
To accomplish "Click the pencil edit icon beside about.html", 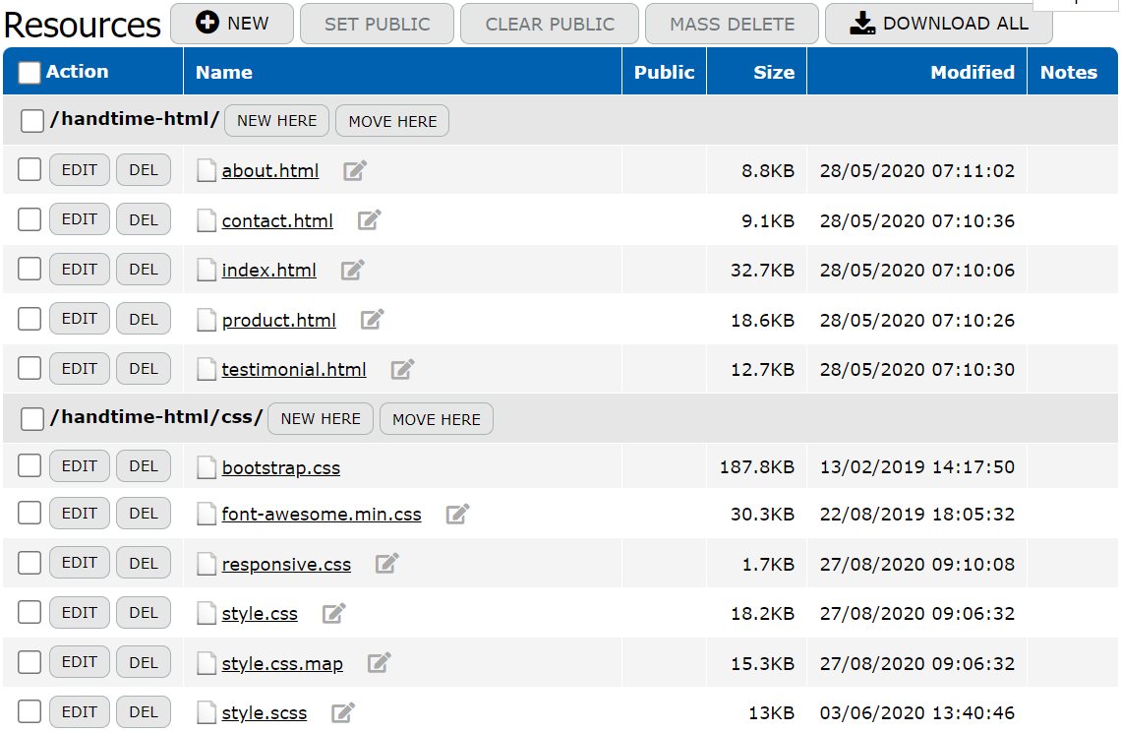I will coord(354,171).
